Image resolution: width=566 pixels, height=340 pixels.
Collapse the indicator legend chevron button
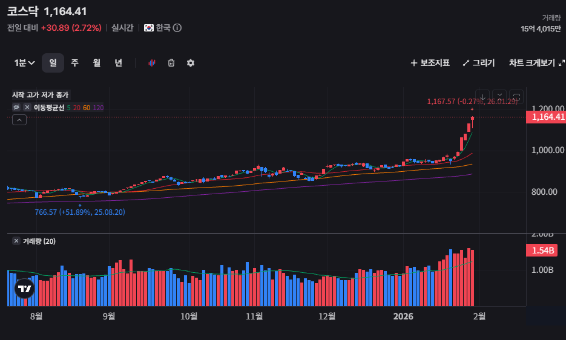[19, 120]
